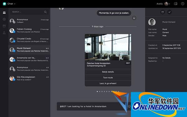Click NEXT on hotel card
This screenshot has height=117, width=187.
(128, 63)
